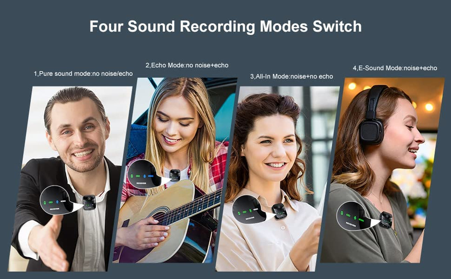Viewport: 451px width, 279px height.
Task: Click the "Four Sound Recording Modes Switch" heading
Action: point(225,27)
